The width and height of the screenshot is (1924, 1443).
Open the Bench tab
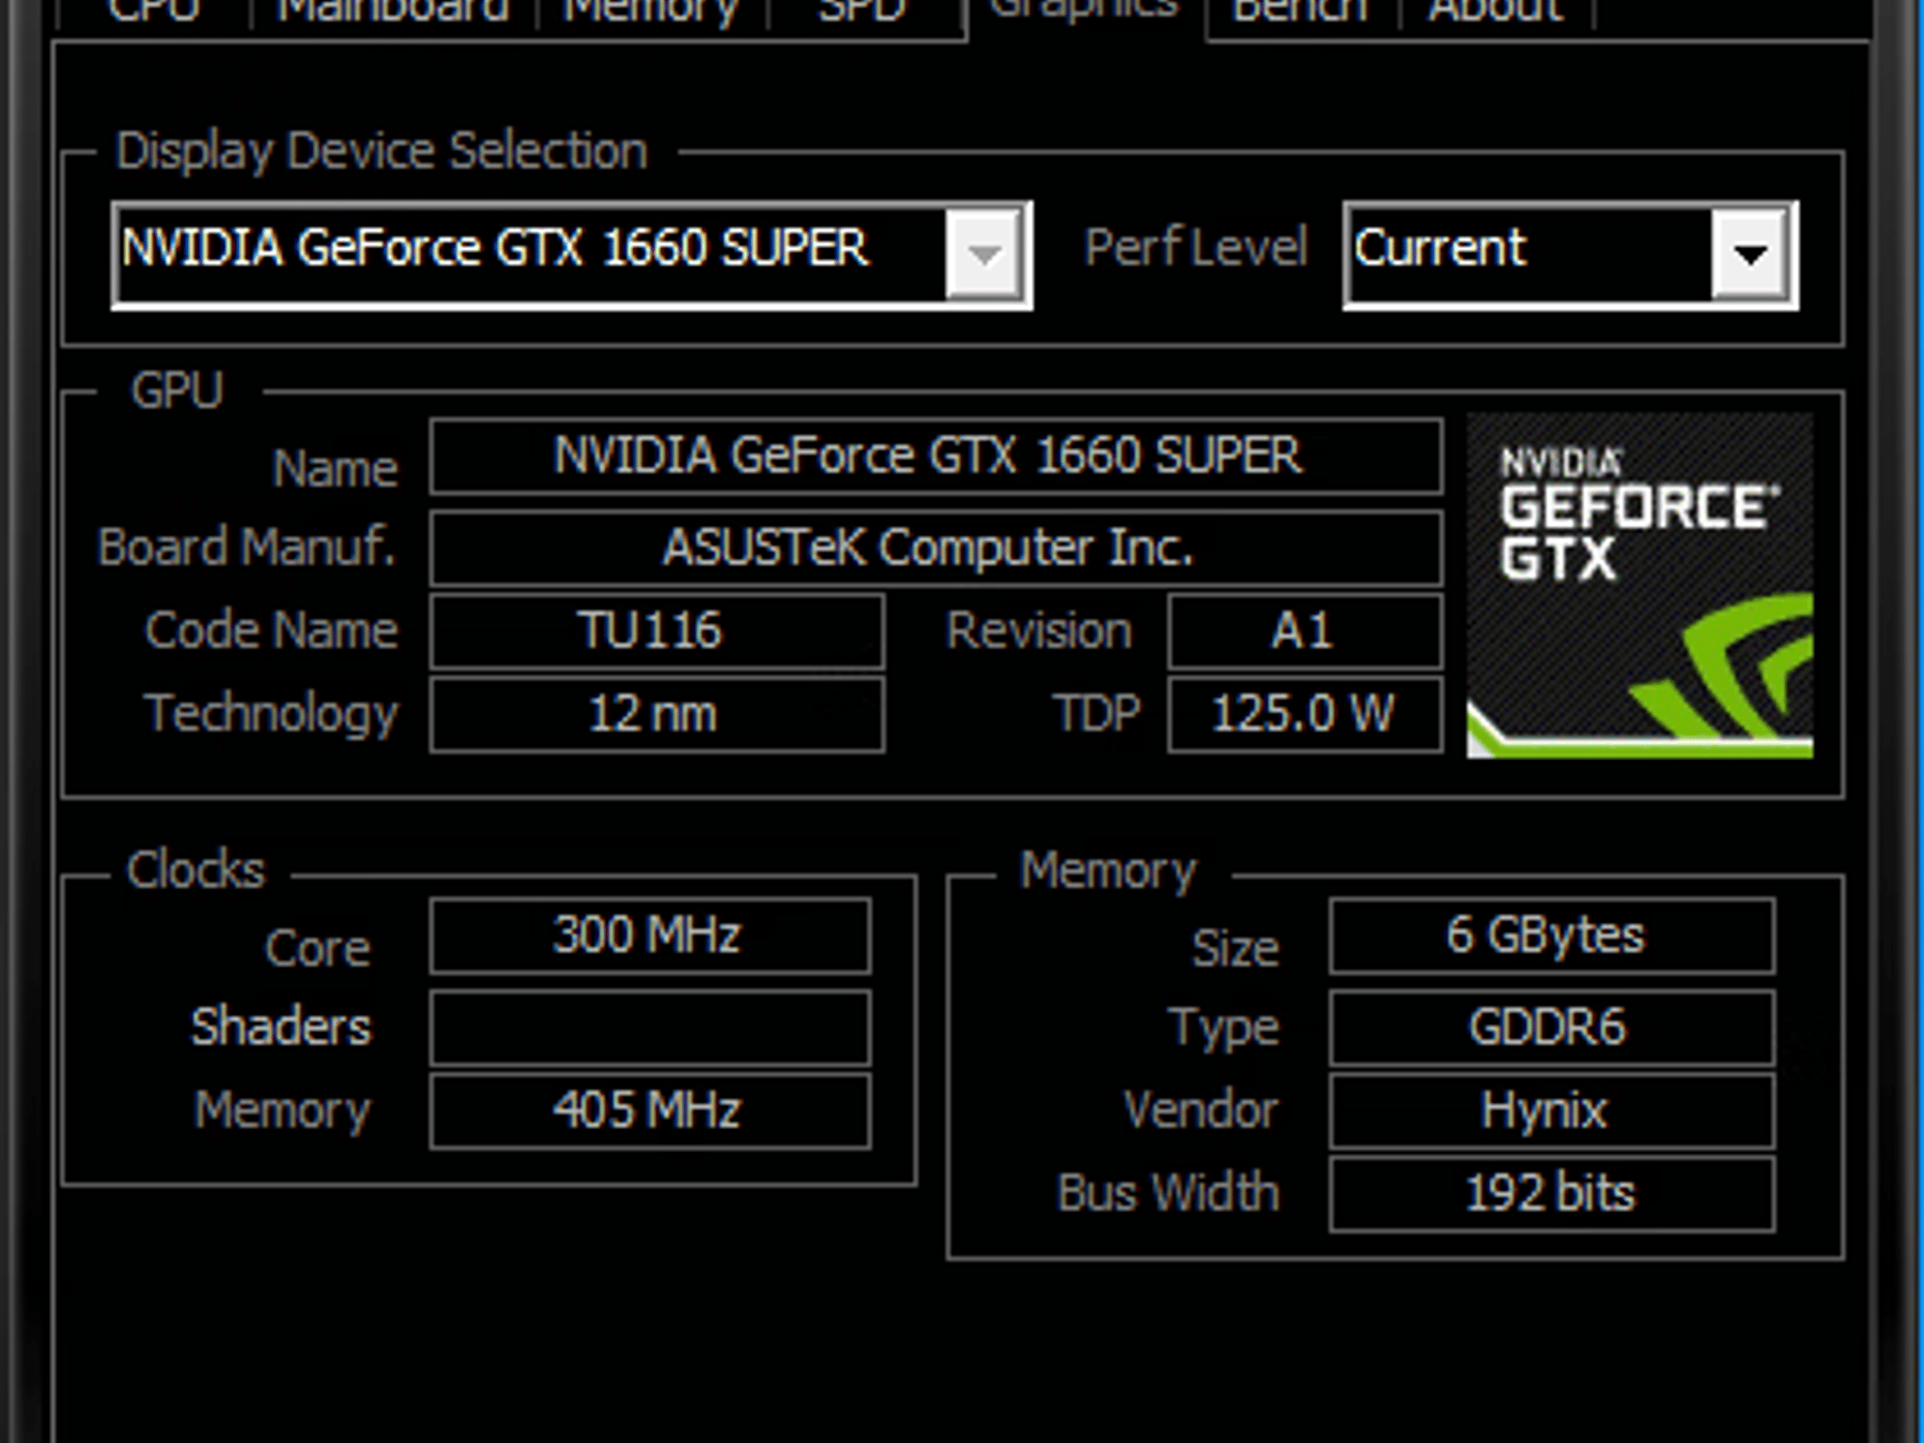pyautogui.click(x=1300, y=13)
